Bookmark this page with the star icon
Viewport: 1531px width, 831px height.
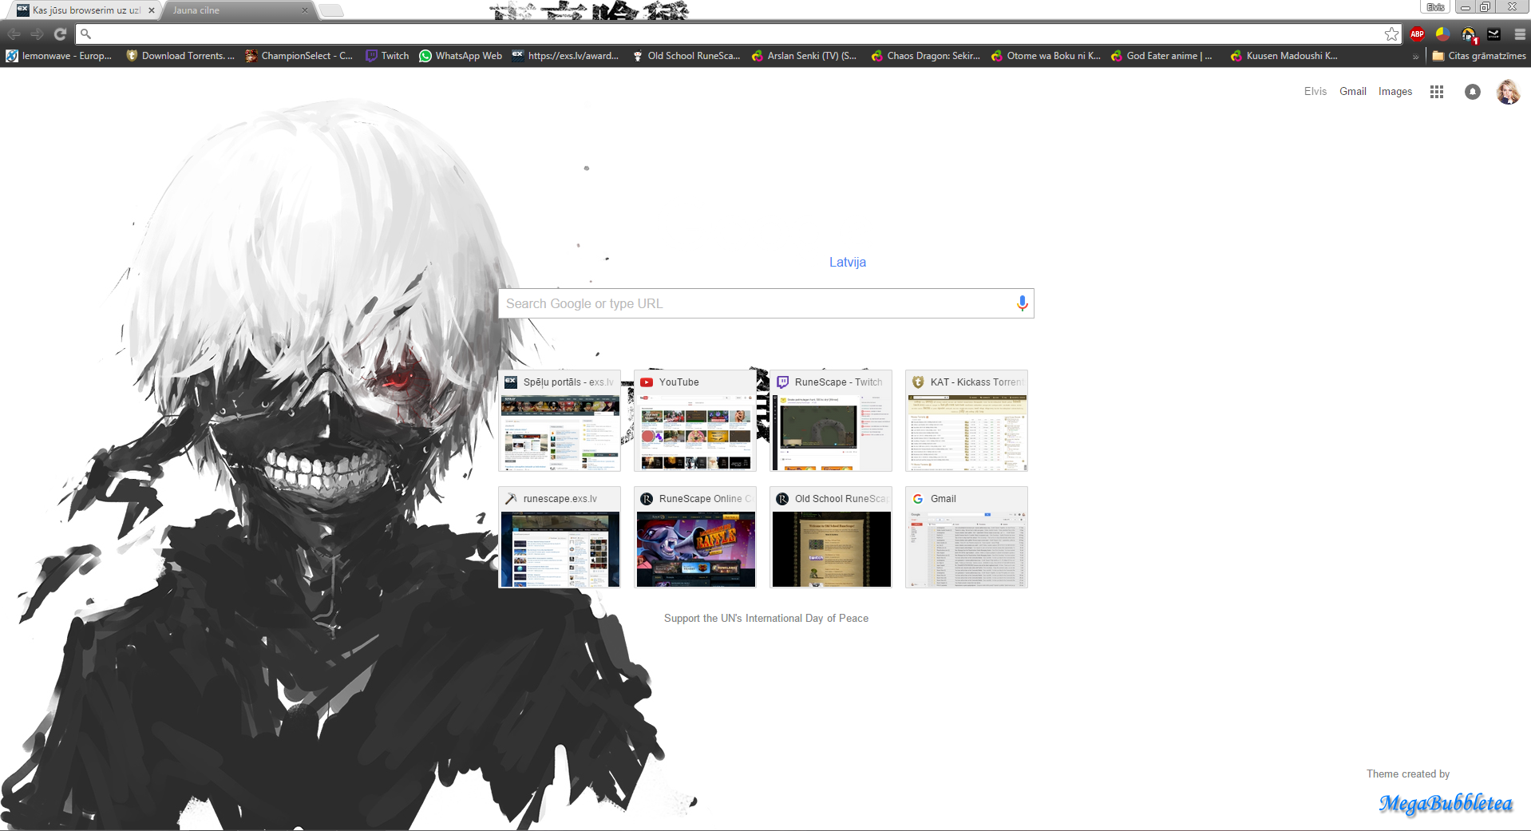tap(1391, 34)
